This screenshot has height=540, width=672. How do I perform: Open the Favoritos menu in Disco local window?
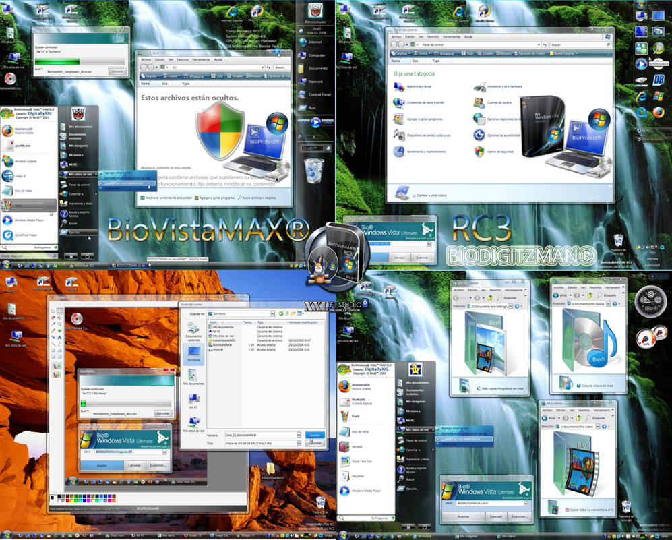(181, 59)
